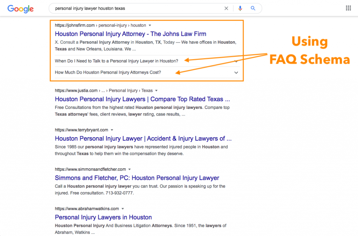358x236 pixels.
Task: Expand the 'When Do I Need to Talk' FAQ chevron
Action: [236, 61]
